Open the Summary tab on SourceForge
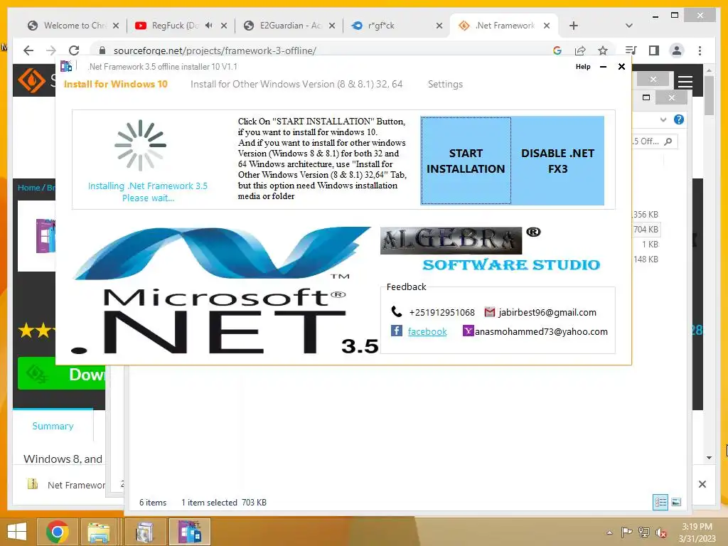 click(x=53, y=427)
